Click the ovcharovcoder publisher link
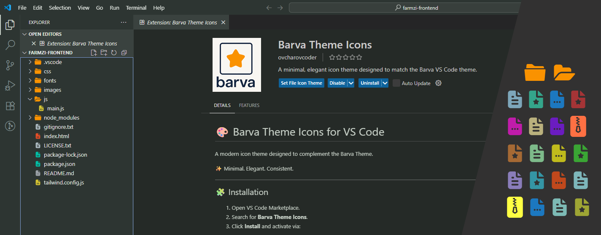This screenshot has height=235, width=601. click(297, 57)
